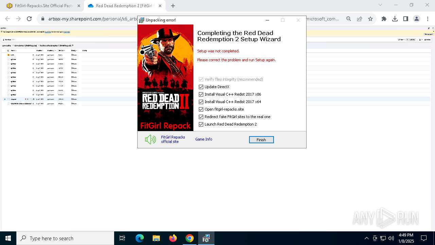Image resolution: width=435 pixels, height=245 pixels.
Task: Launch Firefox from the taskbar
Action: click(173, 238)
